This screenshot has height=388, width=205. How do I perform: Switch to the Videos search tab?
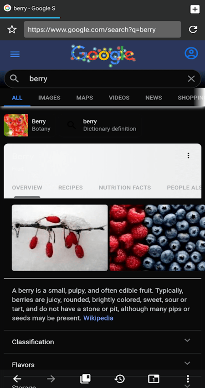(119, 98)
